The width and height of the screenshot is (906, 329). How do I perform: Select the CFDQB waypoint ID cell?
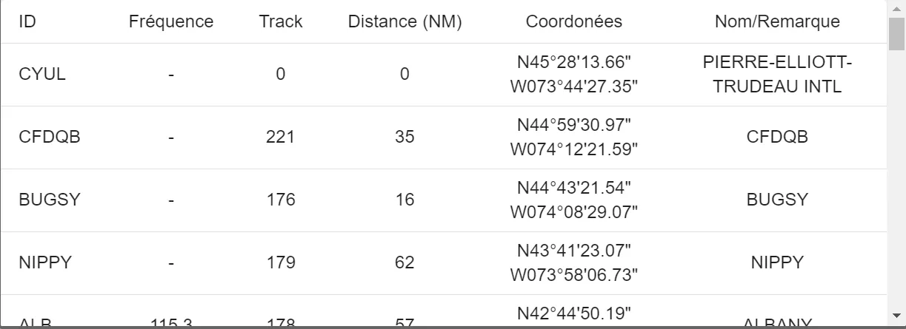[x=49, y=137]
